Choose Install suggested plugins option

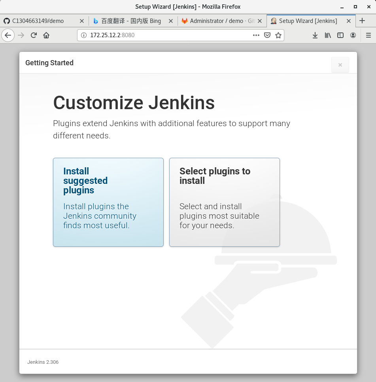pos(108,202)
